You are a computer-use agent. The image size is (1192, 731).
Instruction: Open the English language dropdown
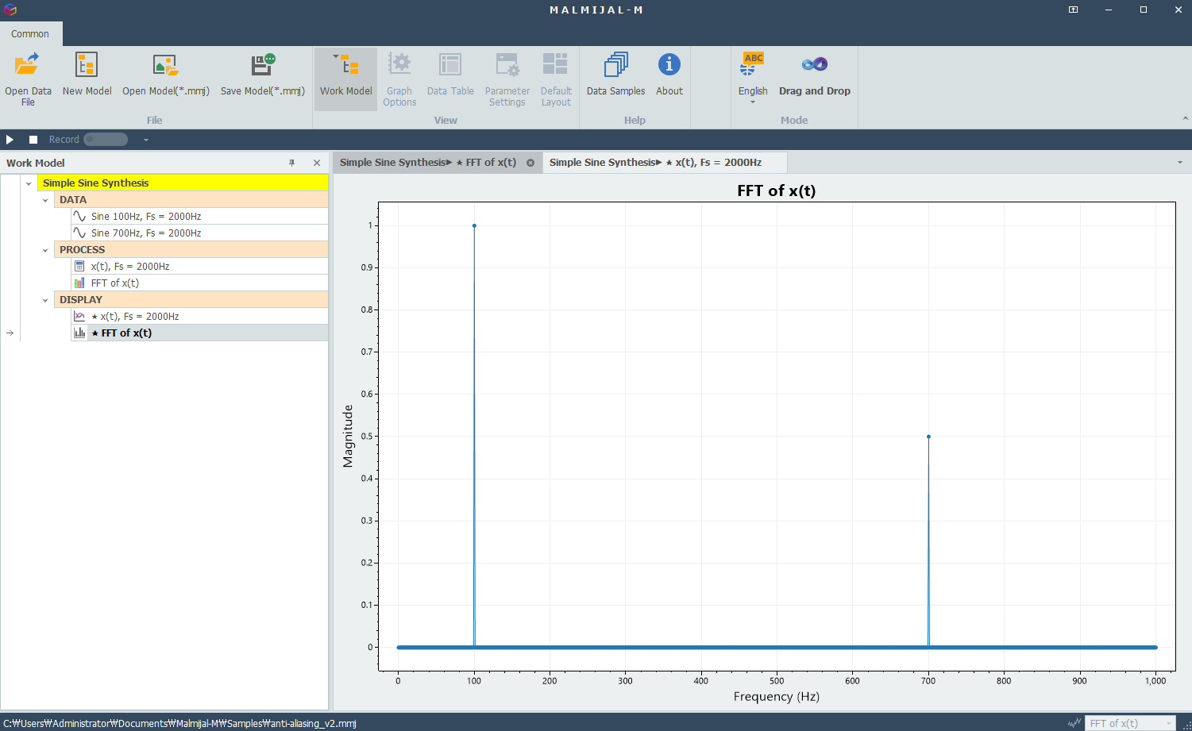[x=753, y=79]
